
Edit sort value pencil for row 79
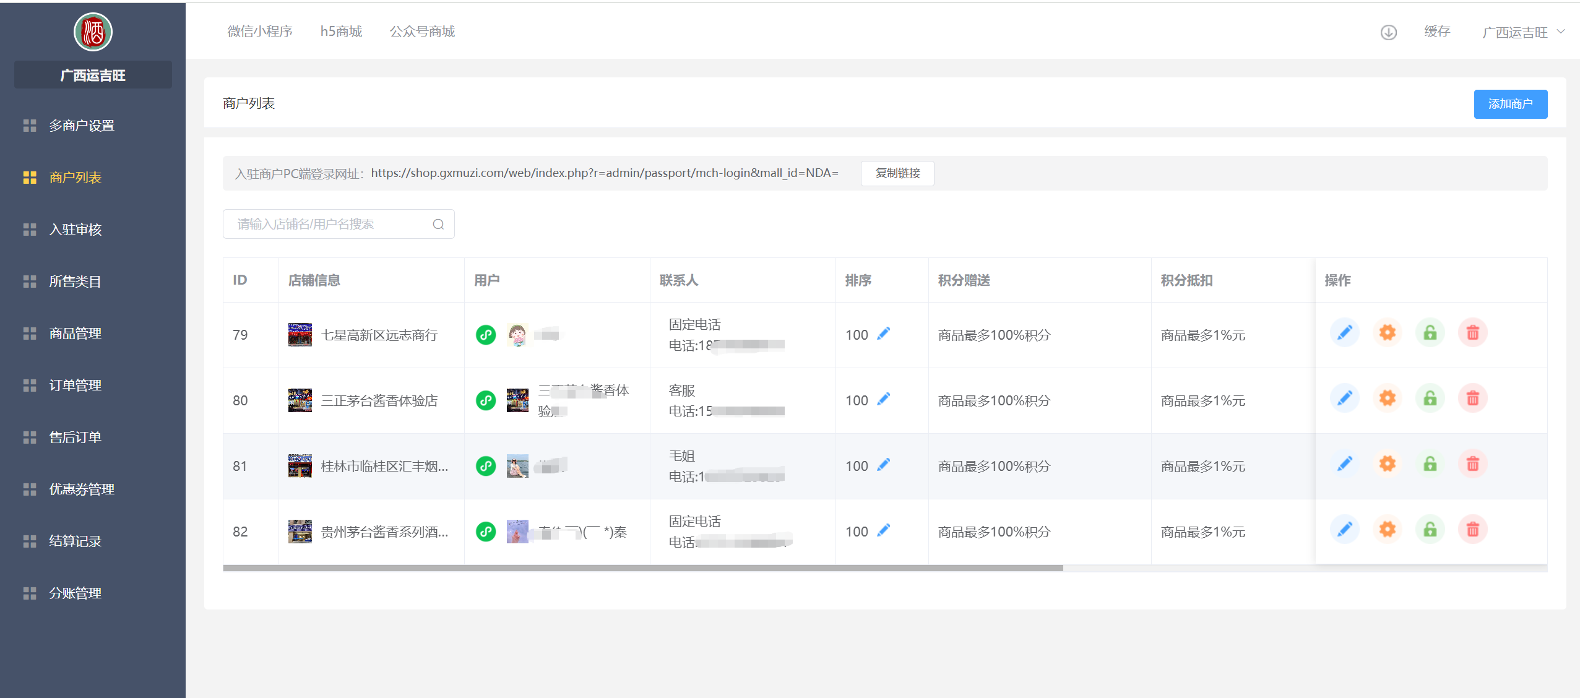coord(884,334)
